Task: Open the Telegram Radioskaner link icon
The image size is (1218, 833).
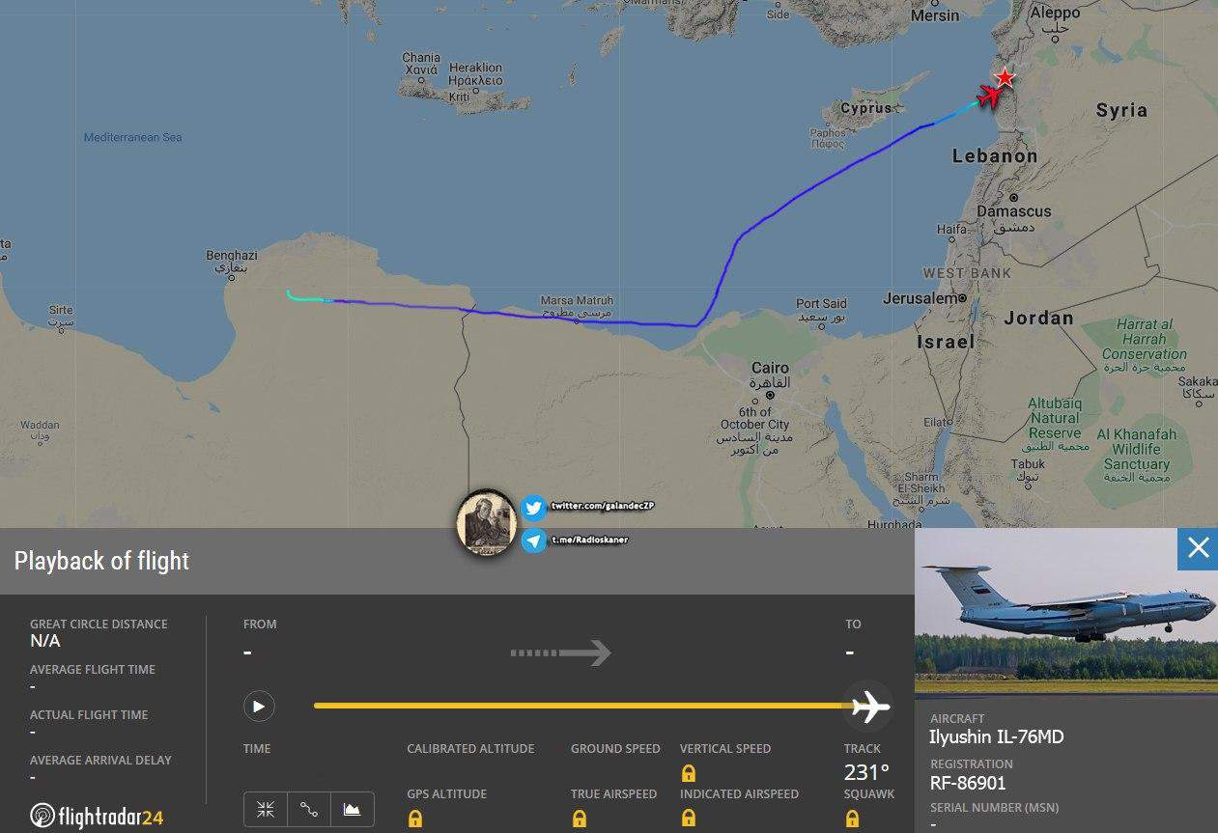Action: [534, 541]
